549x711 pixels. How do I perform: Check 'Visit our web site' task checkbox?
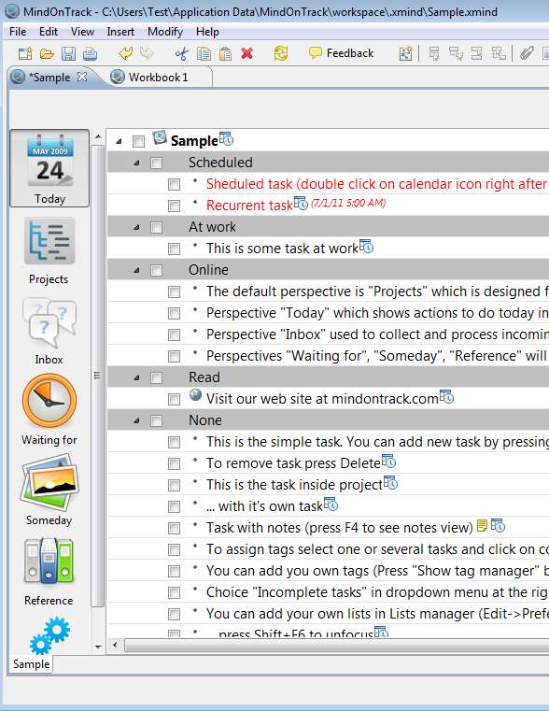174,399
